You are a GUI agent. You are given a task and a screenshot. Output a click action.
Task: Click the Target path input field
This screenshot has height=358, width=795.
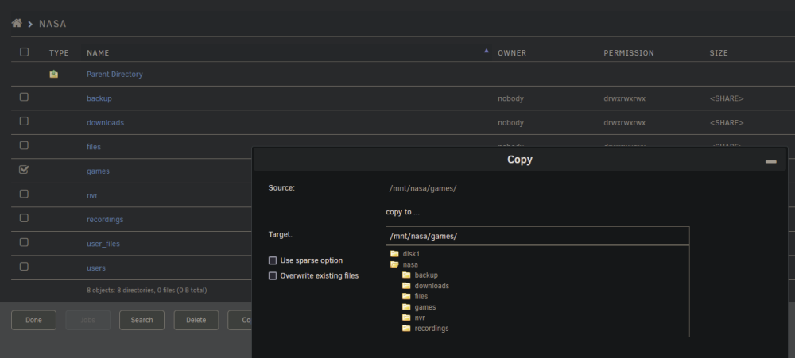pos(537,236)
